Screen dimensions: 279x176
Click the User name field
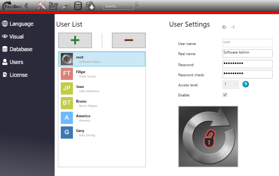[x=247, y=43]
